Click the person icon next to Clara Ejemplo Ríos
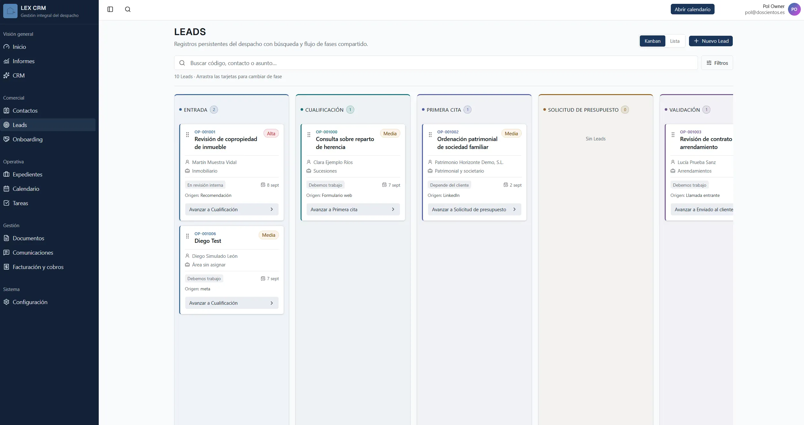The image size is (804, 425). (309, 162)
